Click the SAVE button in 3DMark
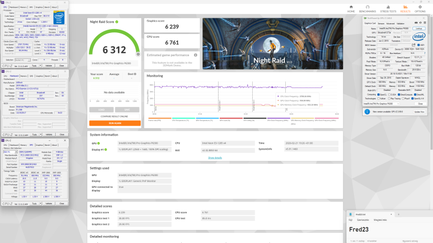This screenshot has width=433, height=243. tap(127, 110)
